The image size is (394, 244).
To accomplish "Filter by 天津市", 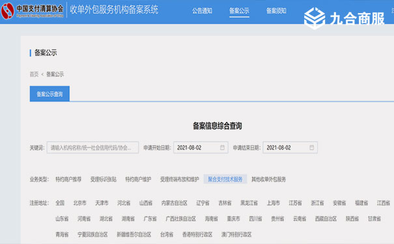I will coord(102,203).
